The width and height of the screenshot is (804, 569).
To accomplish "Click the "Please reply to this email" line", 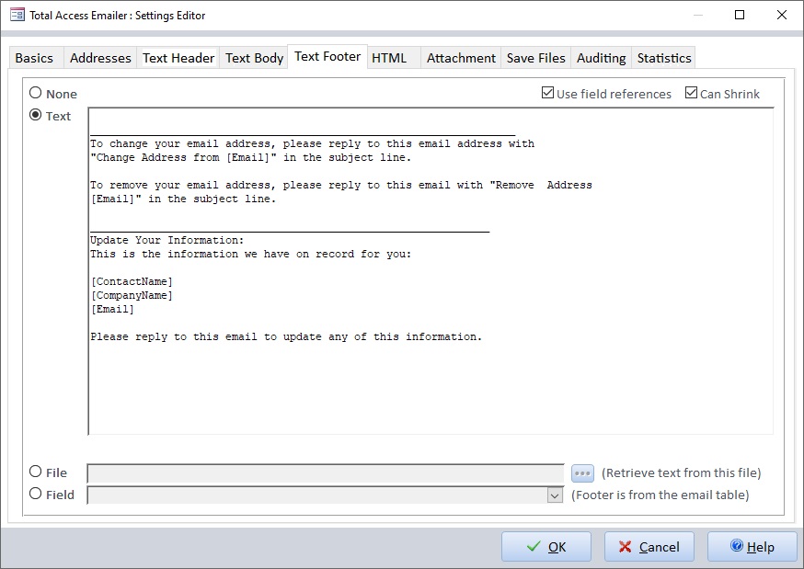I will tap(286, 337).
